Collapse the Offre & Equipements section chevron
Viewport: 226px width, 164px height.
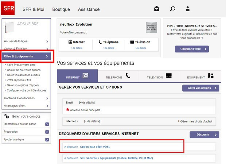[47, 56]
